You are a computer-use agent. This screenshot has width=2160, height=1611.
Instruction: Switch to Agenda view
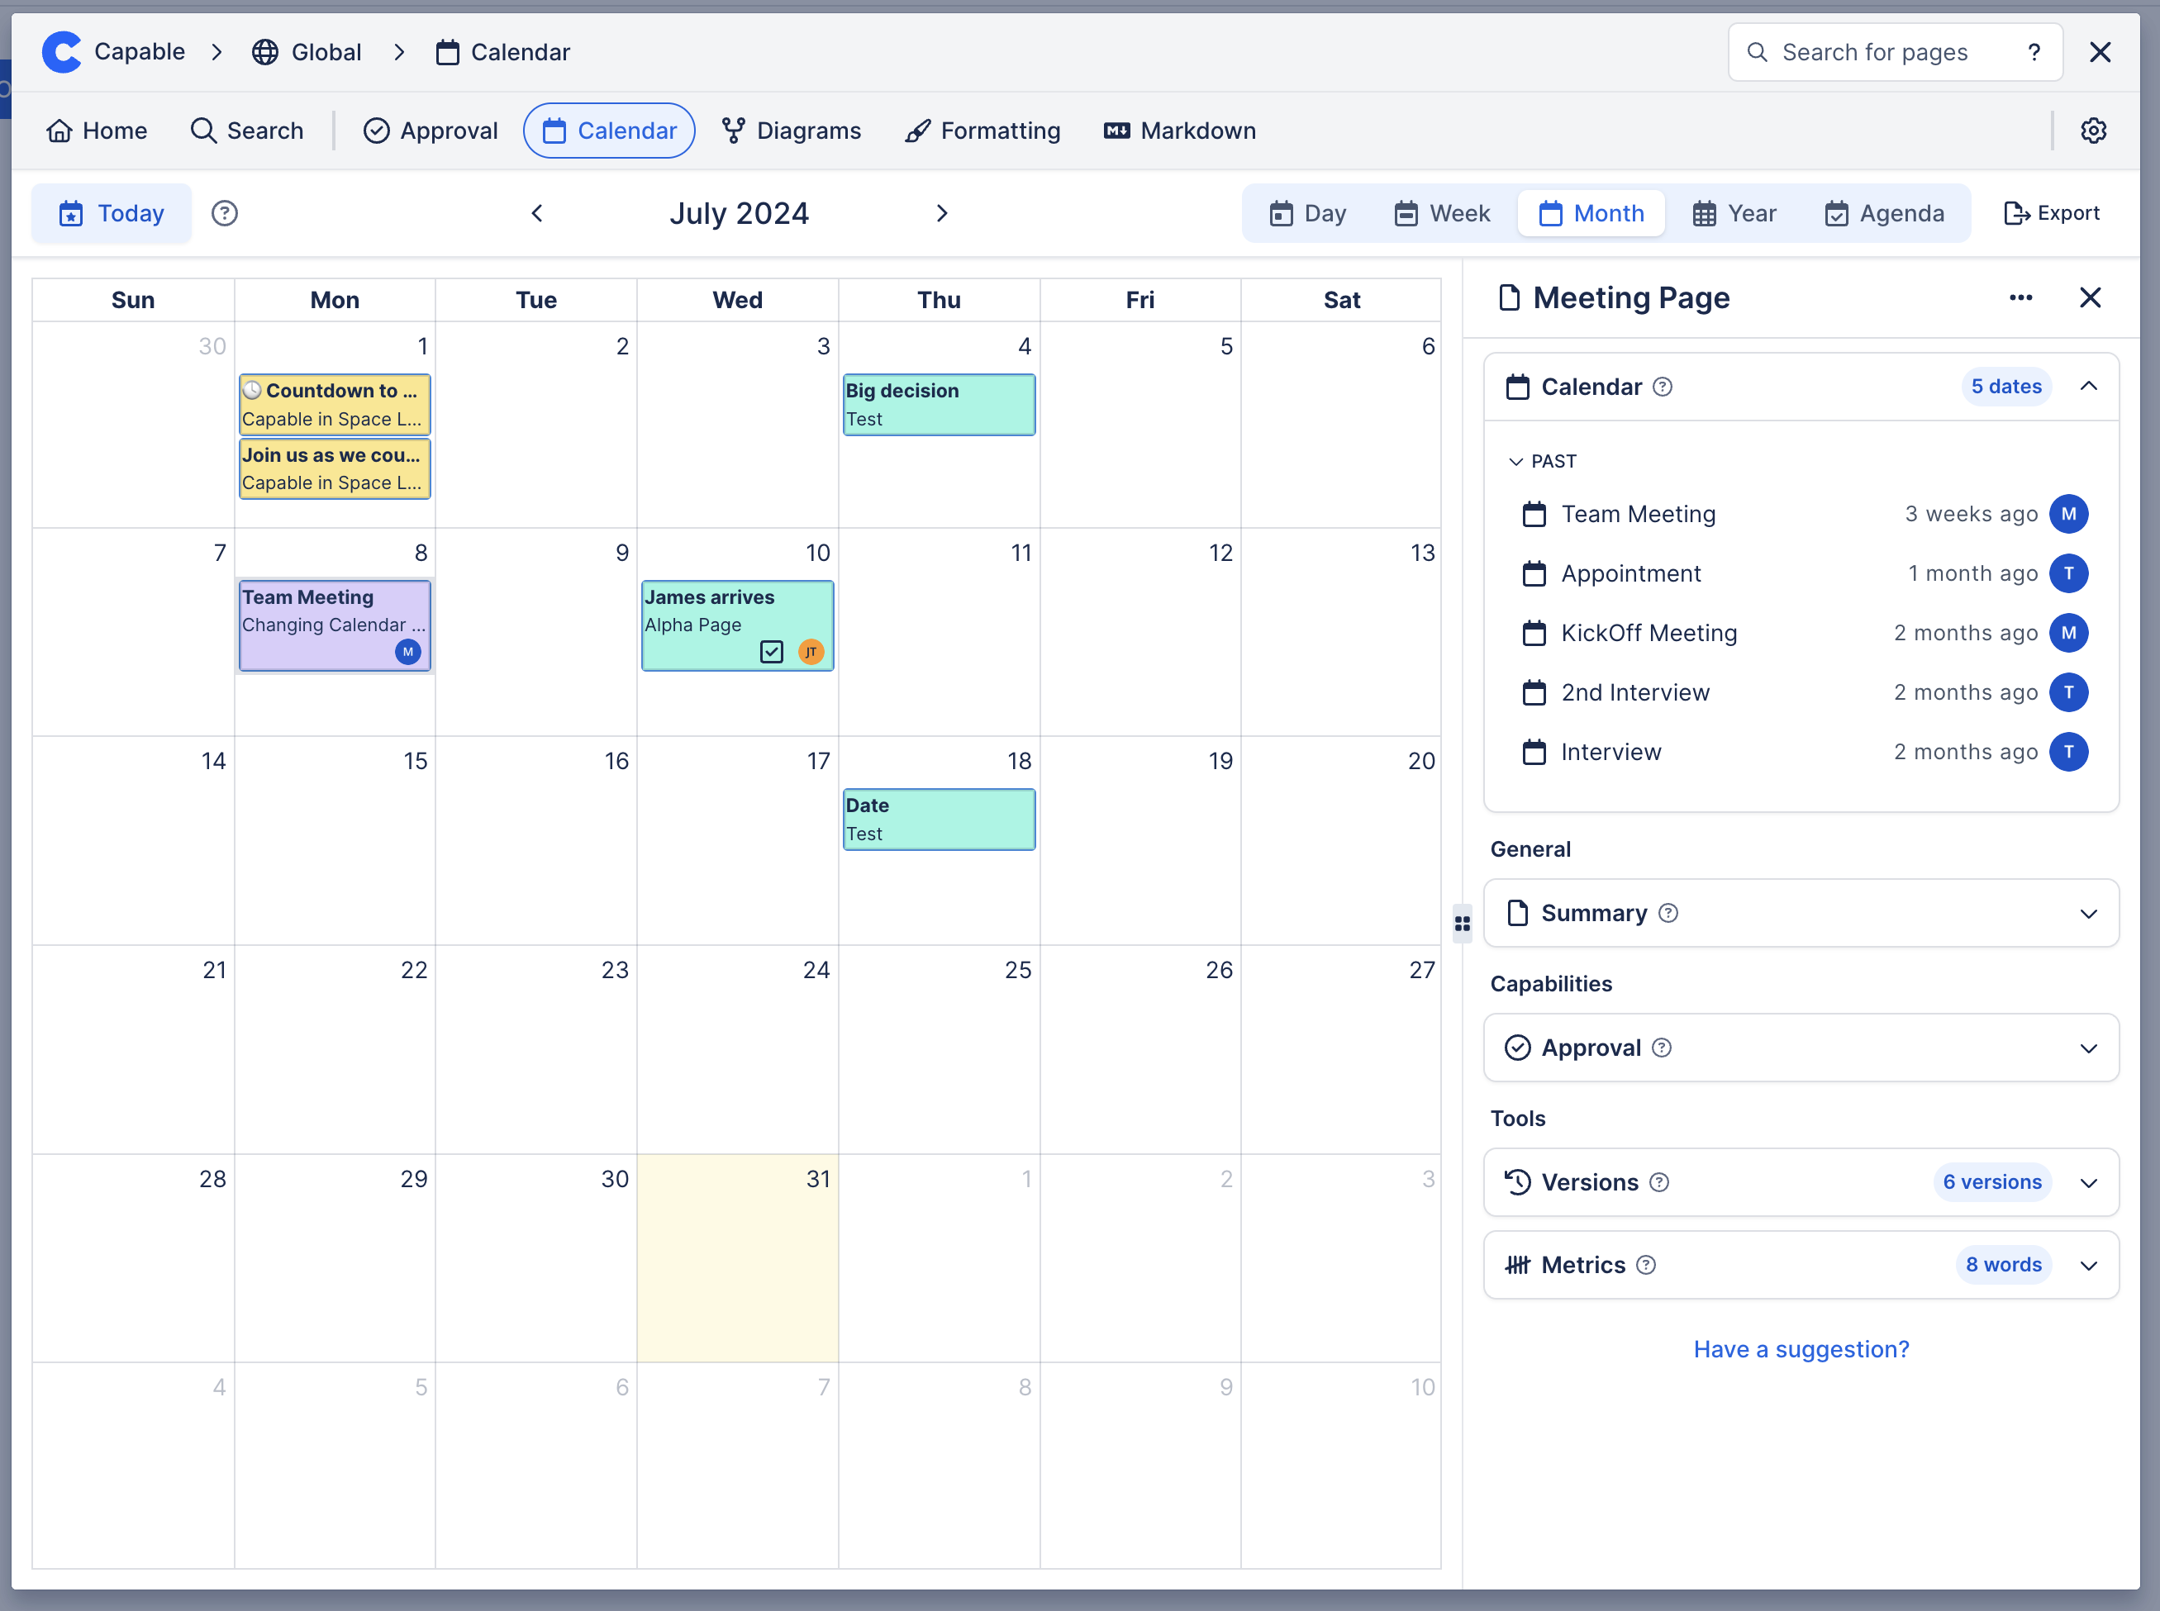point(1884,212)
